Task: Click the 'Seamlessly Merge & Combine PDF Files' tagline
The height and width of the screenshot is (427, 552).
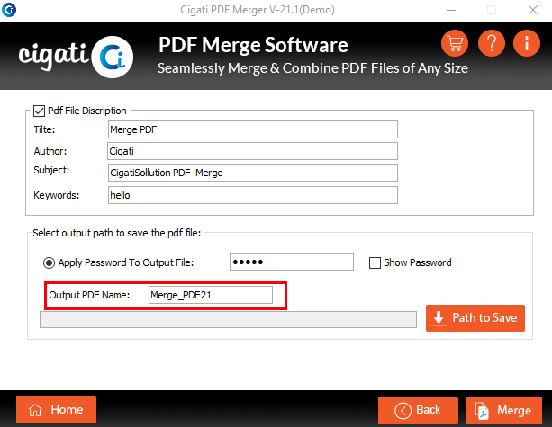Action: click(312, 68)
